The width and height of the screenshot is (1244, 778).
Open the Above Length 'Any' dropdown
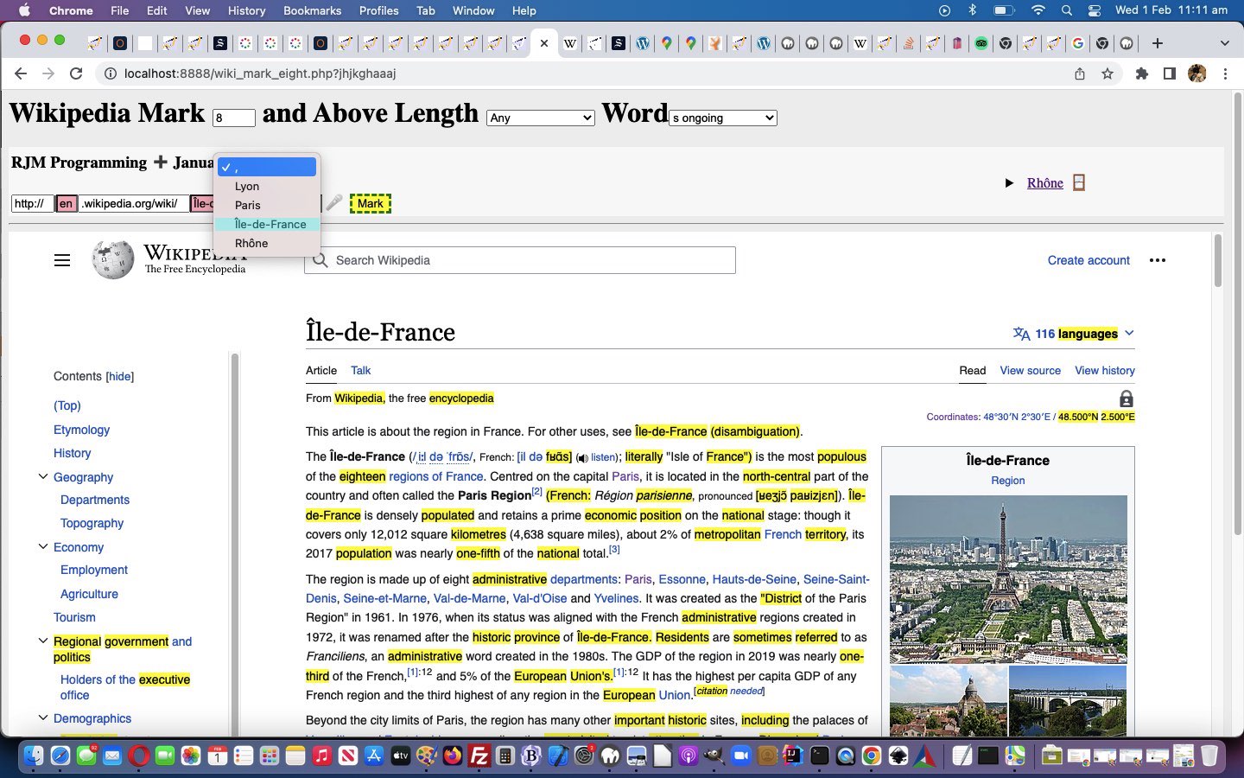tap(541, 118)
